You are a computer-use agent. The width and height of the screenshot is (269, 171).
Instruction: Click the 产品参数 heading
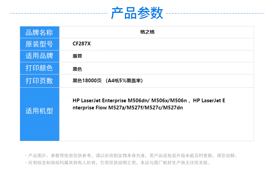(137, 13)
